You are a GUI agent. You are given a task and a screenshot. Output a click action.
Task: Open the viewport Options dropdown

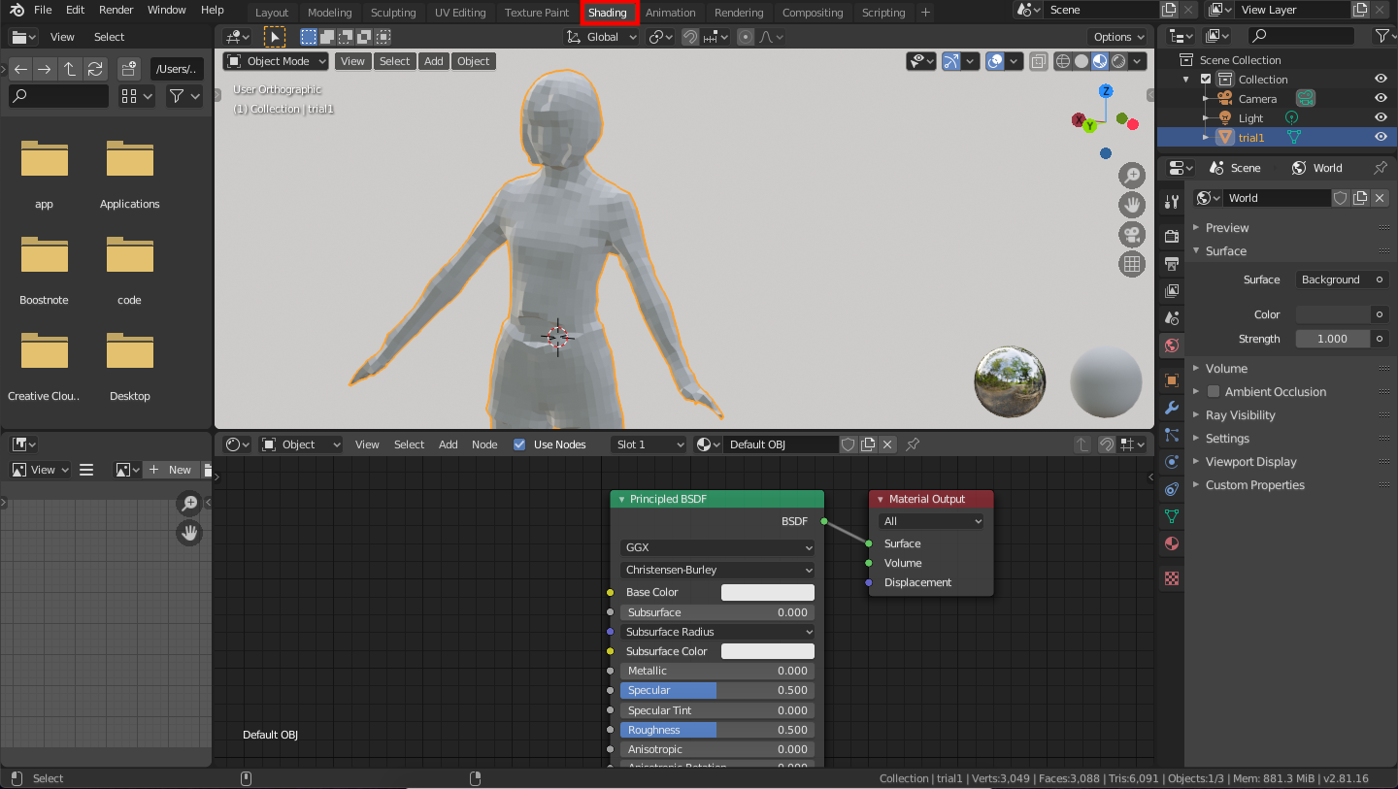pos(1119,37)
